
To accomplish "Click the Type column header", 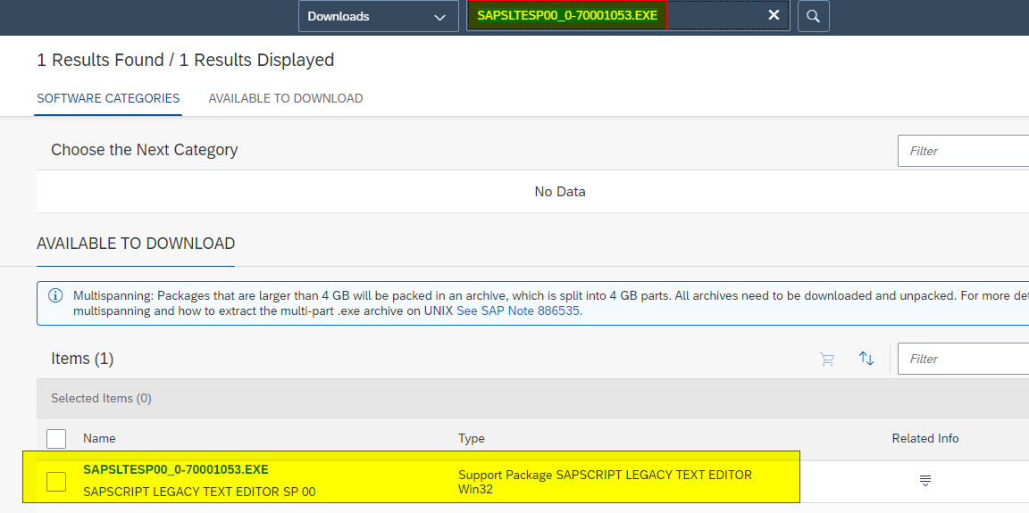I will (472, 438).
